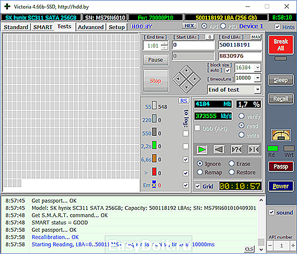
Task: Click the left arrow of the diamond navigator
Action: pos(178,79)
